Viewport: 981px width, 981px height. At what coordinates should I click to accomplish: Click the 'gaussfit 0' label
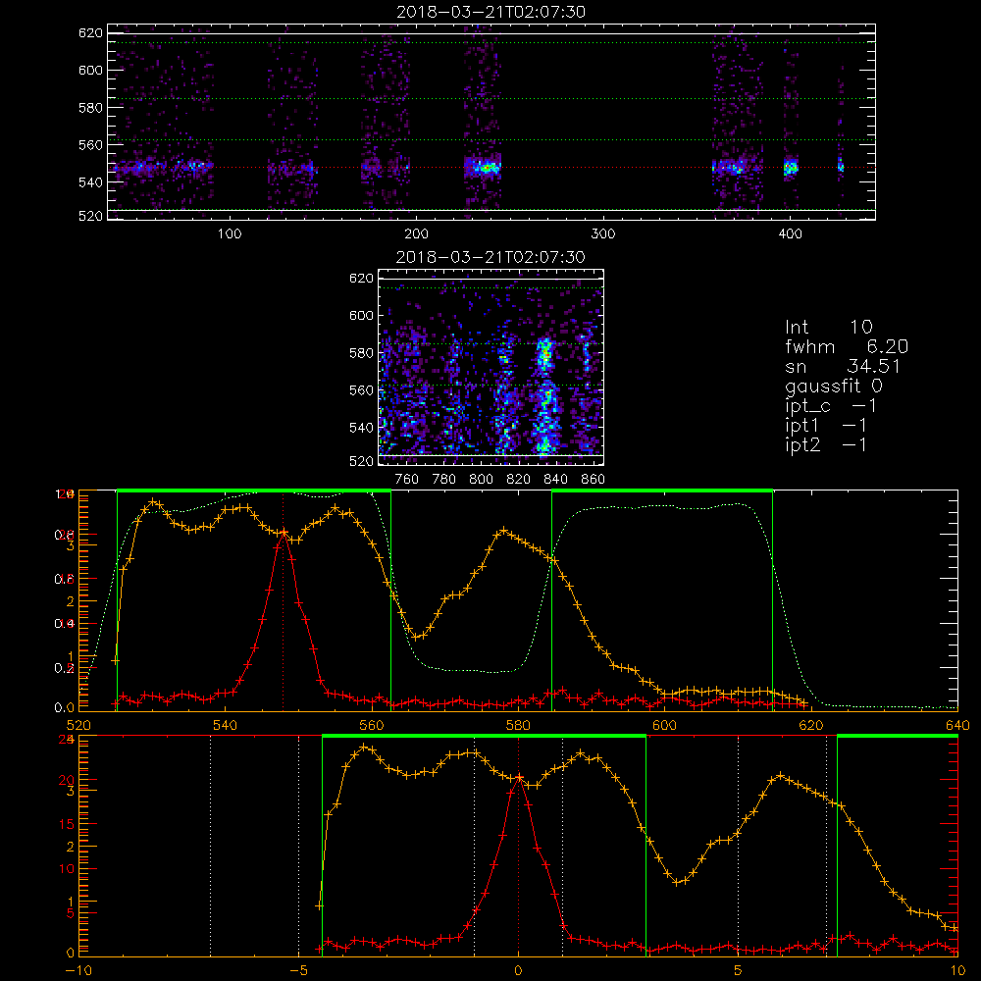click(x=833, y=386)
